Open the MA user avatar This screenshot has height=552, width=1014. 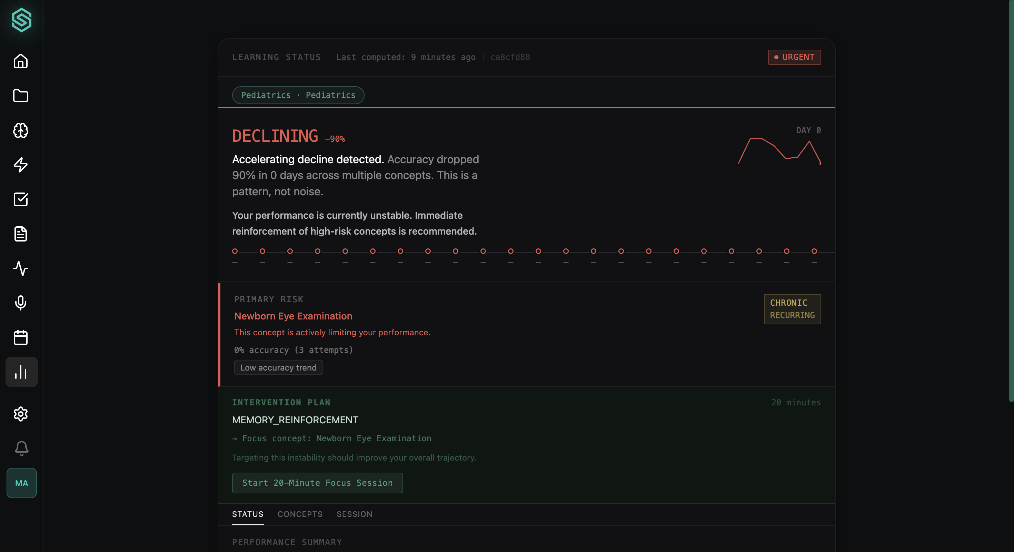[21, 483]
